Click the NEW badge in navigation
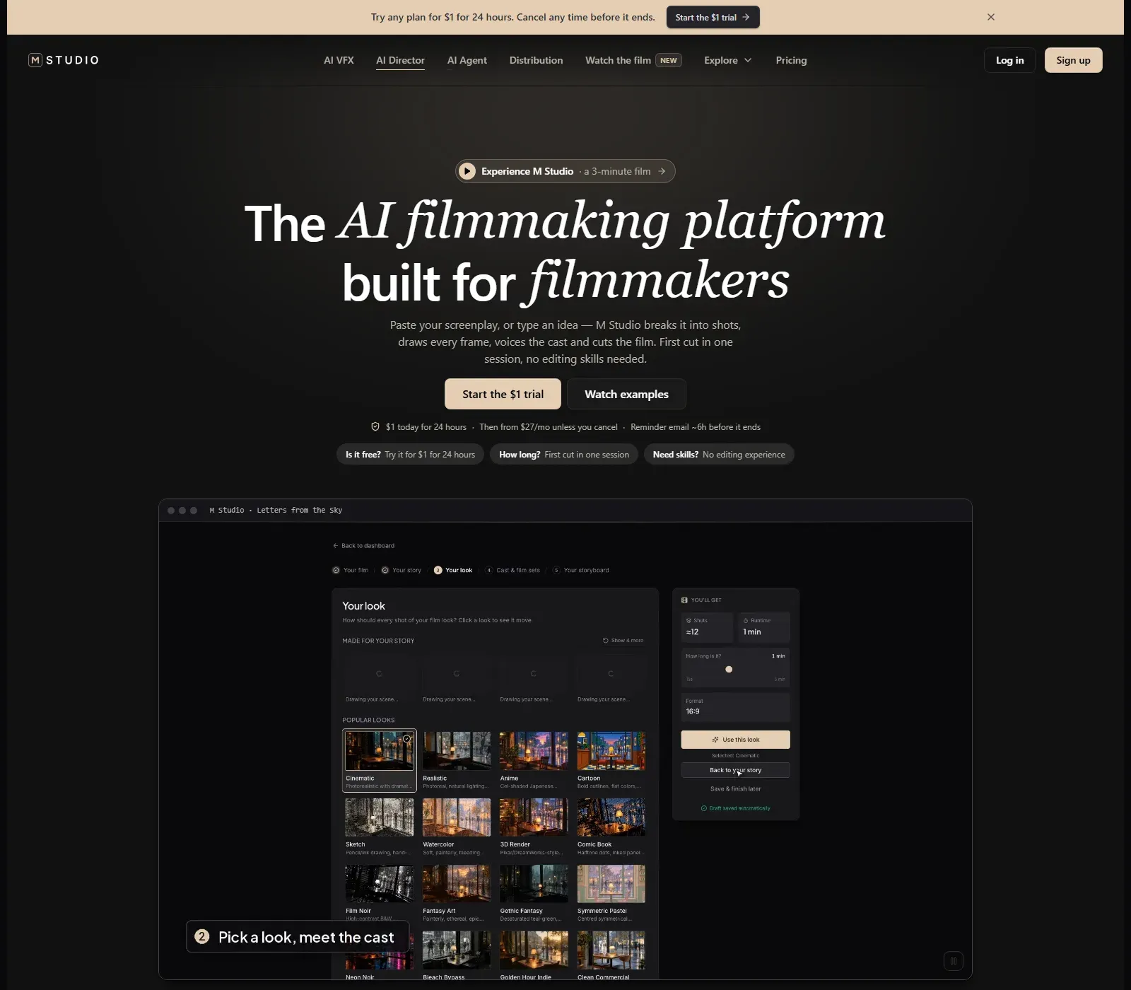Image resolution: width=1131 pixels, height=990 pixels. pos(669,60)
